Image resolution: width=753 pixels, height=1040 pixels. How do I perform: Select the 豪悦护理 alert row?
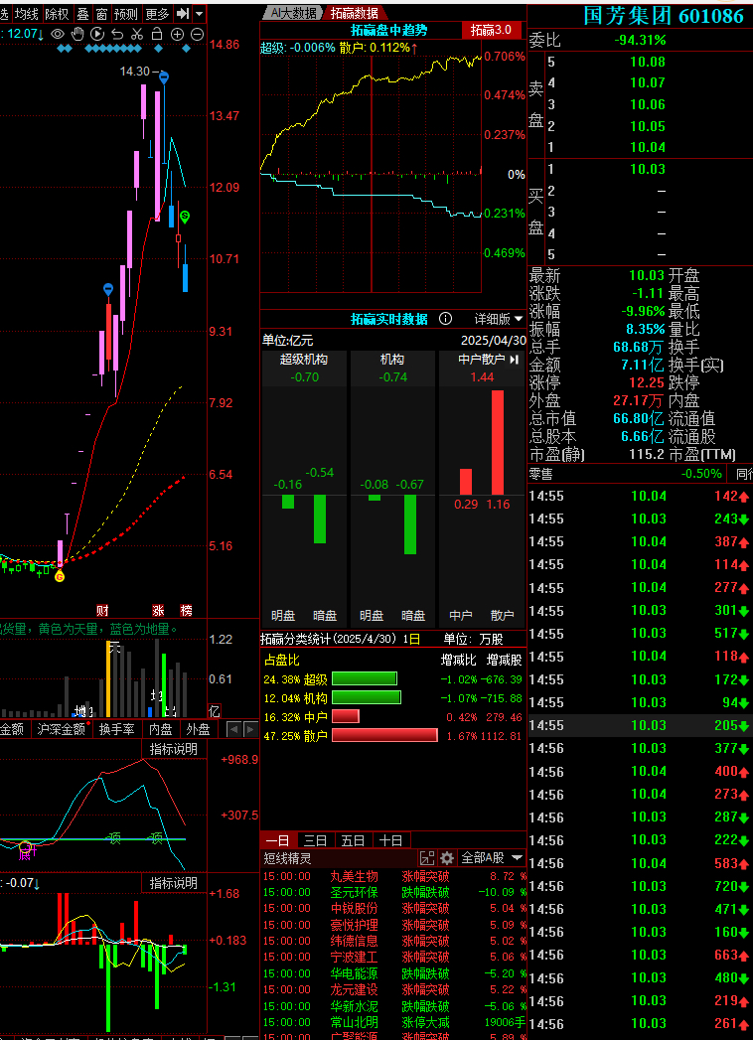coord(394,925)
